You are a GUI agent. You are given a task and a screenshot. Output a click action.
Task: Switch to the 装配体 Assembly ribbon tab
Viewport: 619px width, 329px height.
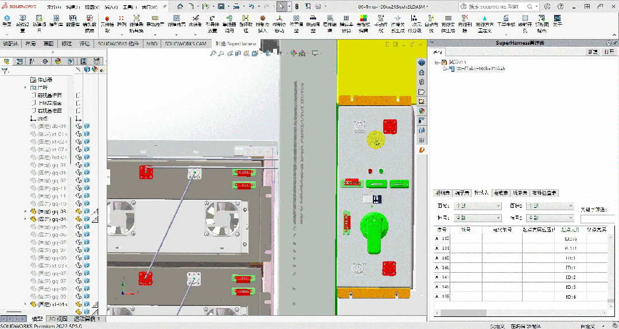[x=10, y=44]
